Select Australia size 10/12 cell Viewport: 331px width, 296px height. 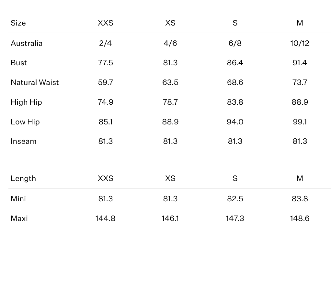[300, 43]
